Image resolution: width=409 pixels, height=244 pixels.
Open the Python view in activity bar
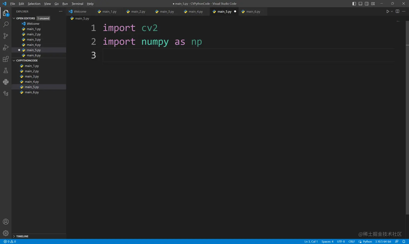[6, 82]
